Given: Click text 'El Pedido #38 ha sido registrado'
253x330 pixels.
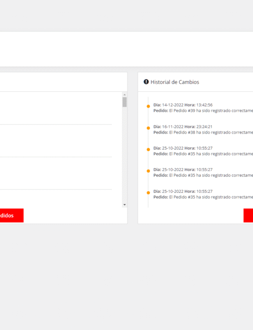Looking at the screenshot, I should (200, 133).
